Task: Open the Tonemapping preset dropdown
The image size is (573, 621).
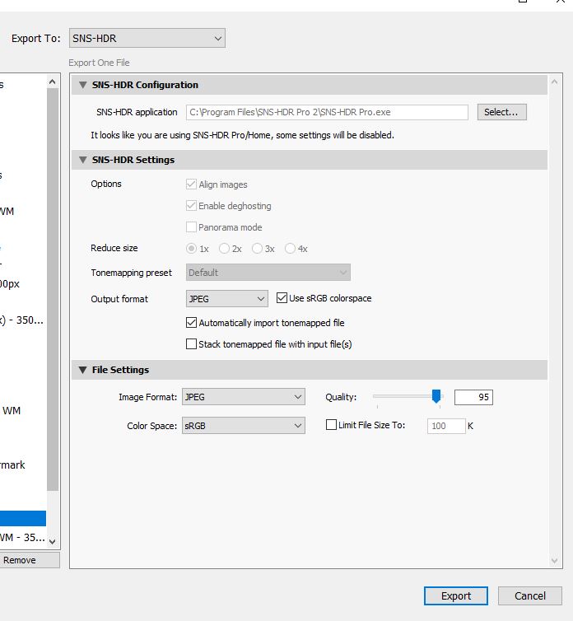Action: (268, 273)
